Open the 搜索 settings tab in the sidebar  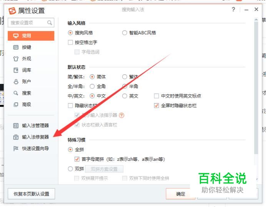31,93
